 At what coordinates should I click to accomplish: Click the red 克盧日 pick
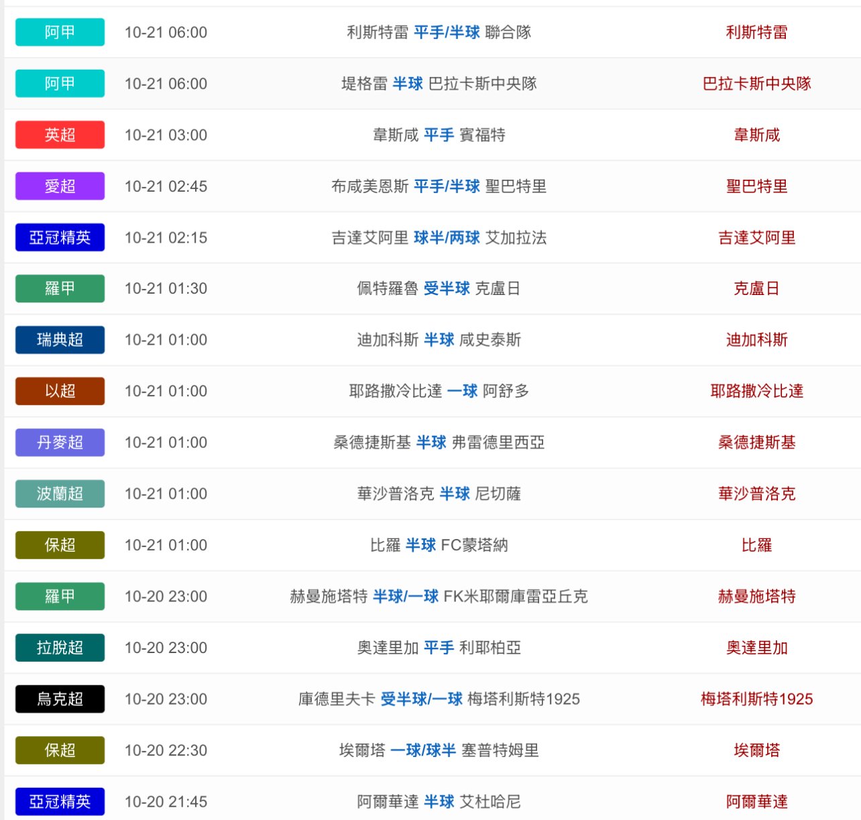pos(756,289)
